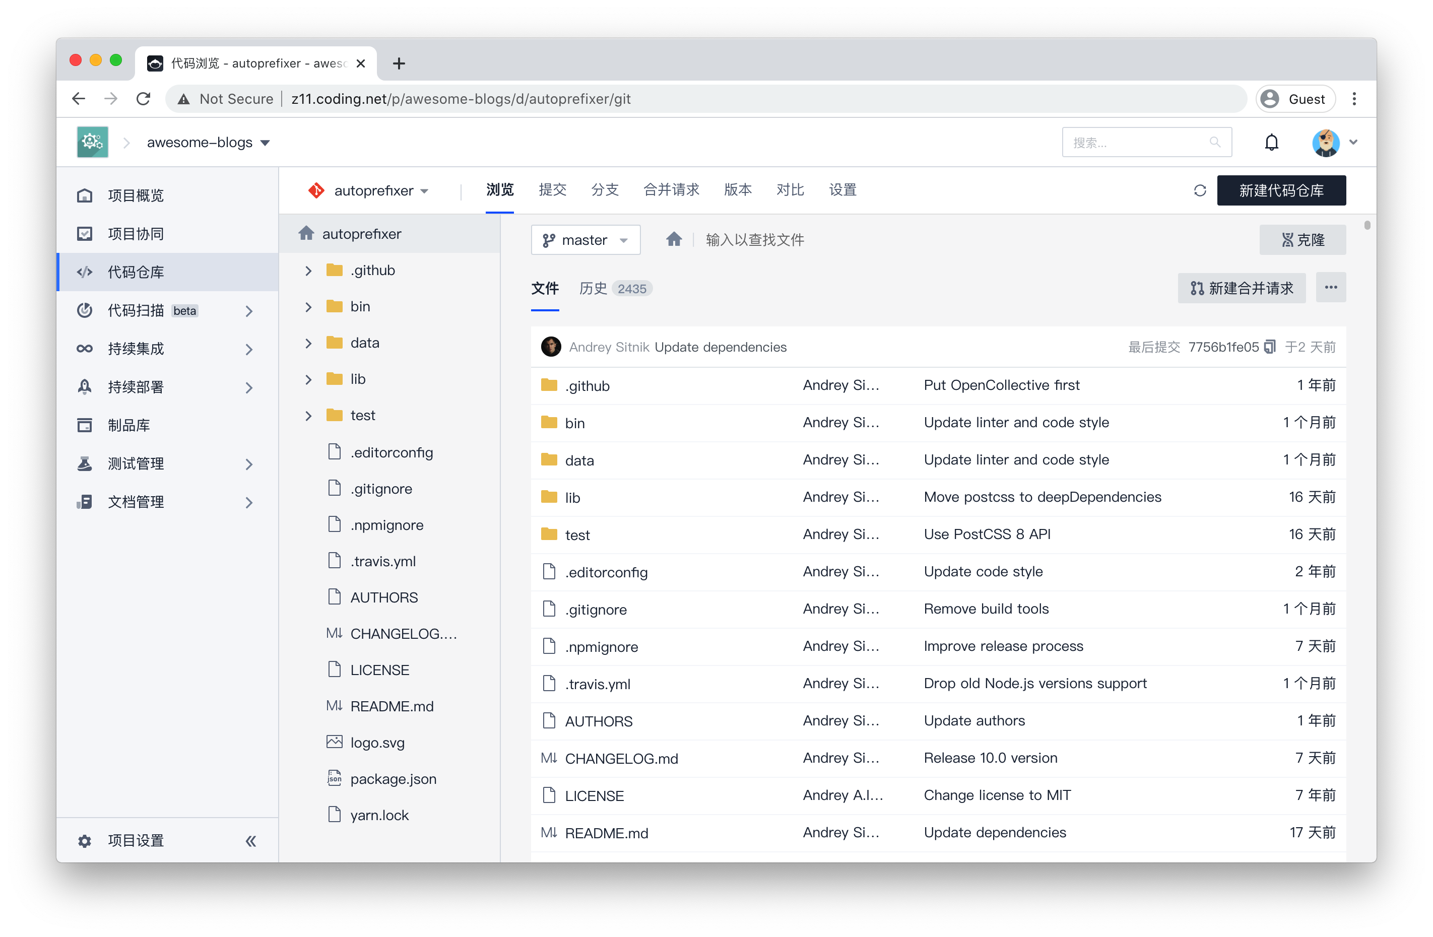Open the awesome-blogs project dropdown

(x=208, y=143)
